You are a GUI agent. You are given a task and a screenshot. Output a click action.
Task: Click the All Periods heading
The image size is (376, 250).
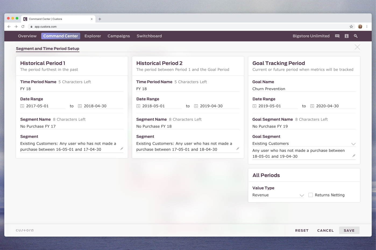(266, 175)
